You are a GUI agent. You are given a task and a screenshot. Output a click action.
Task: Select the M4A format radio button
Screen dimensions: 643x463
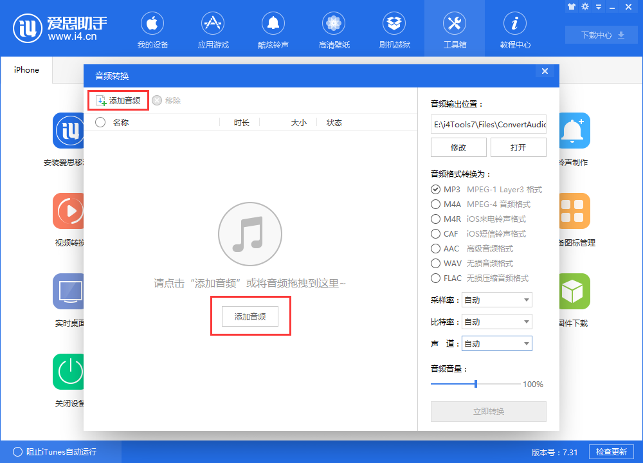pos(435,204)
